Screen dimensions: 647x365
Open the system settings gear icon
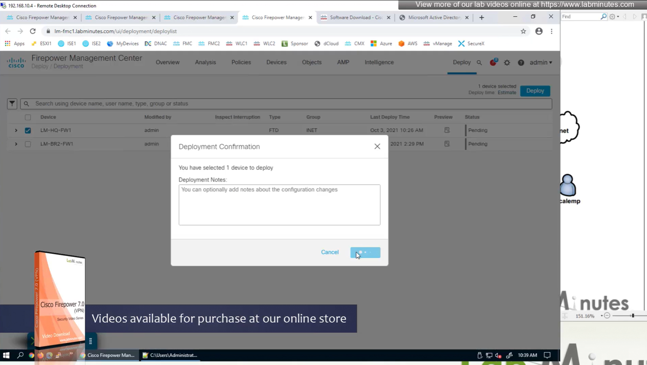click(x=507, y=63)
